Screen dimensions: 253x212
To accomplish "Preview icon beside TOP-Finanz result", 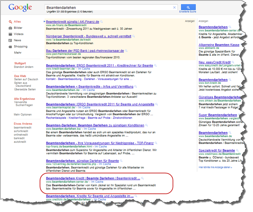I will click(x=156, y=143).
